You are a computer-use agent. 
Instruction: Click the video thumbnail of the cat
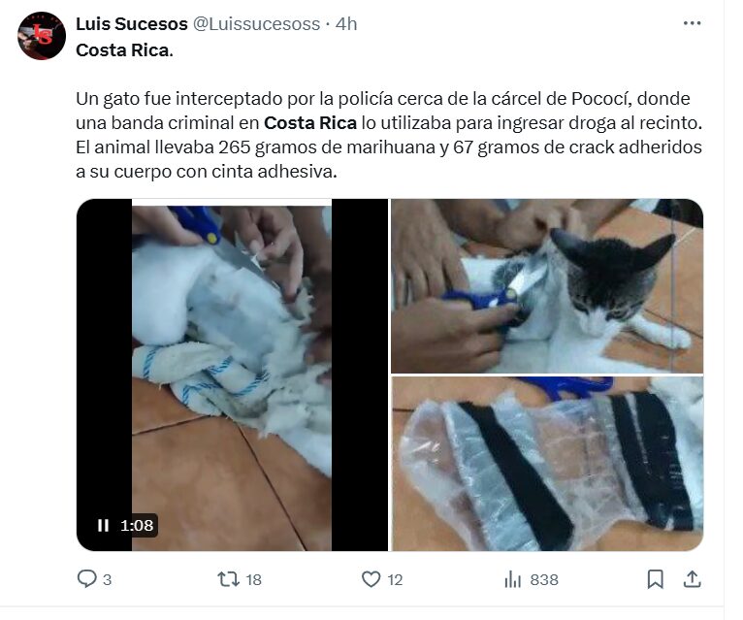pyautogui.click(x=232, y=375)
